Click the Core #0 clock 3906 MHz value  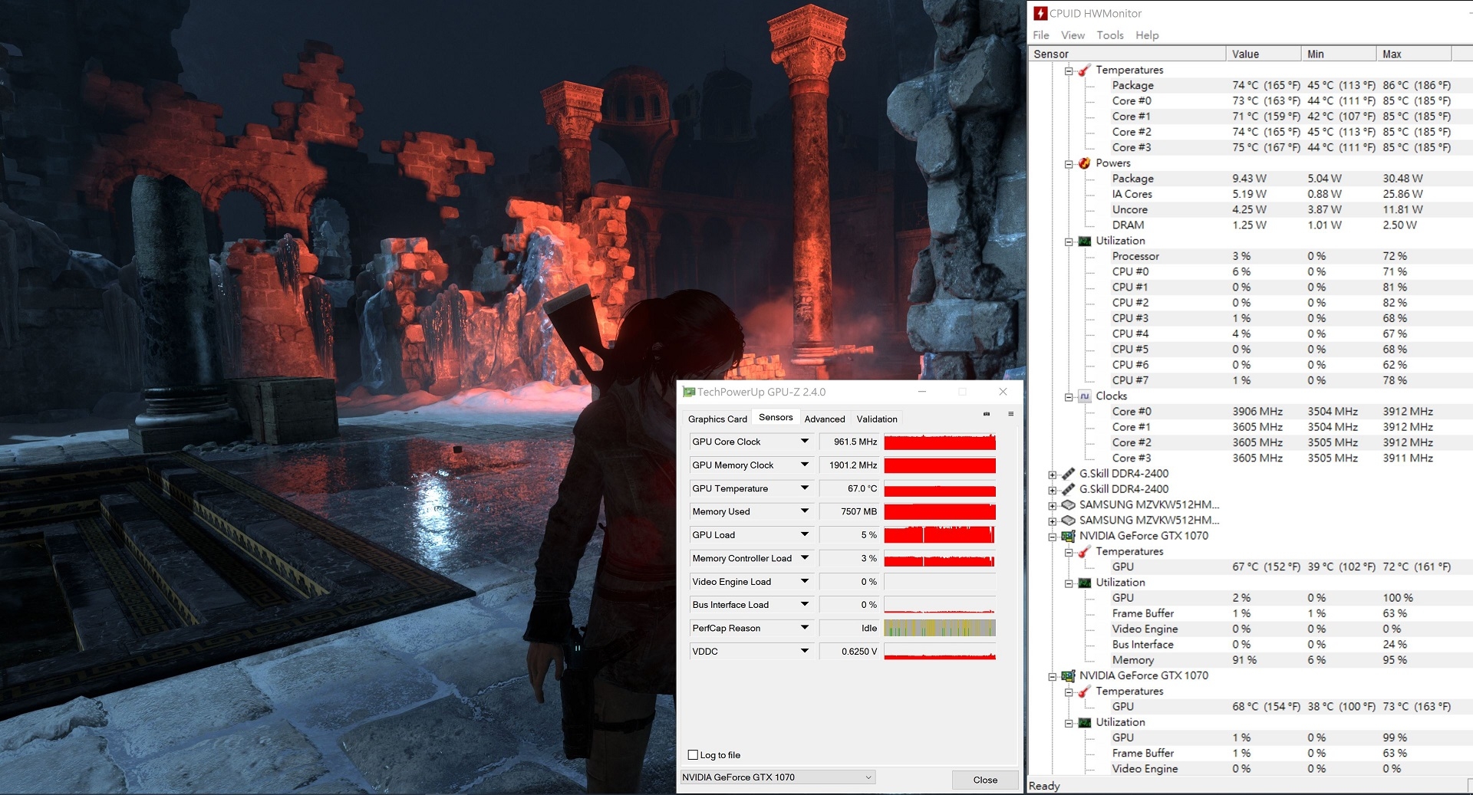[x=1257, y=412]
